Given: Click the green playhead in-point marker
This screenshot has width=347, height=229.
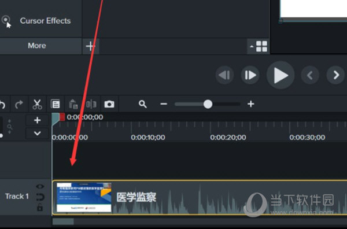Looking at the screenshot, I should [x=56, y=119].
